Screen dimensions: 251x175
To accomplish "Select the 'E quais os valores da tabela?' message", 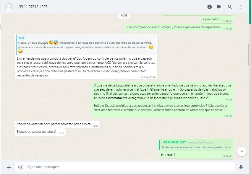I will pyautogui.click(x=40, y=132).
